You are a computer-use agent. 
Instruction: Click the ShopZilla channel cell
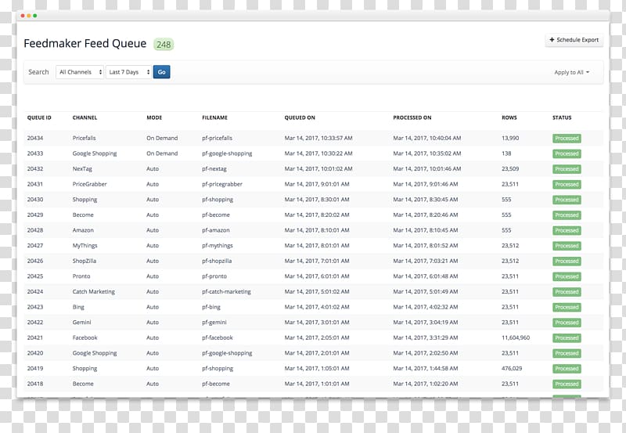tap(85, 261)
